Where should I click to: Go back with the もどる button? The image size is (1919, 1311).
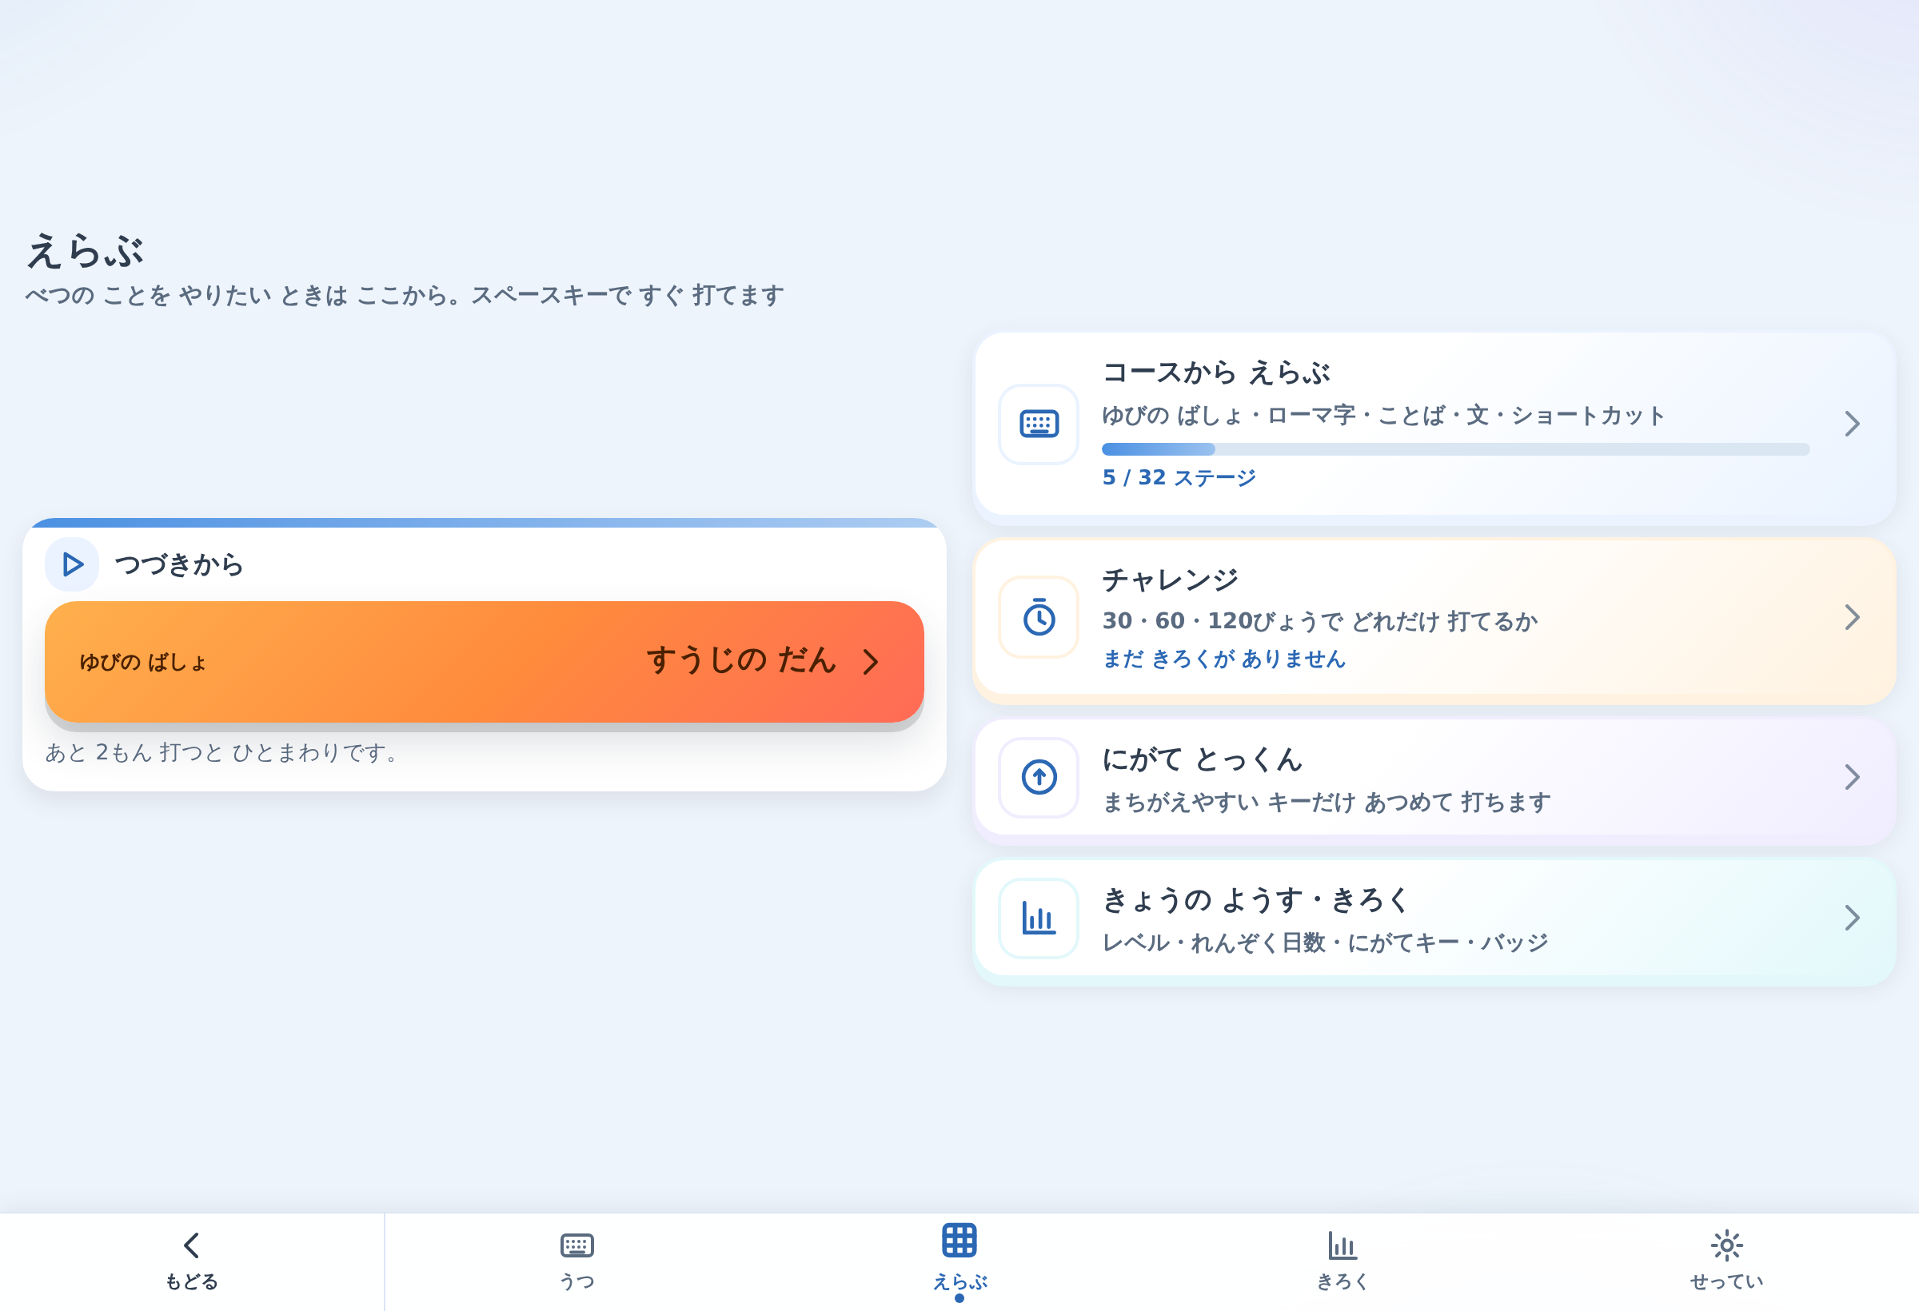[192, 1261]
